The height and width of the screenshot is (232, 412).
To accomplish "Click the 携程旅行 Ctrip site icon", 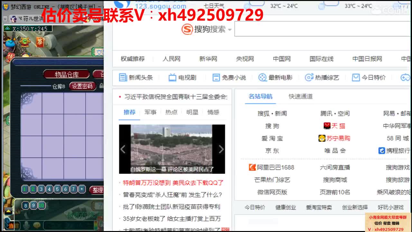I will 381,150.
